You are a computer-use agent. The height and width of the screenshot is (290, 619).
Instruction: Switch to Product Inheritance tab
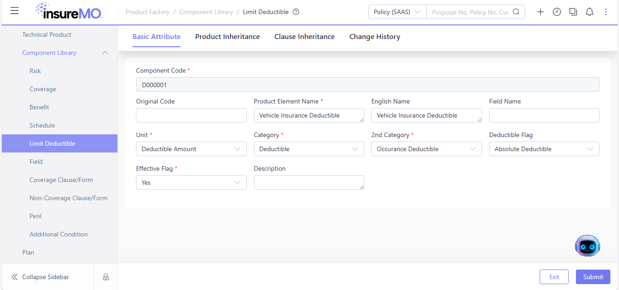pyautogui.click(x=228, y=37)
